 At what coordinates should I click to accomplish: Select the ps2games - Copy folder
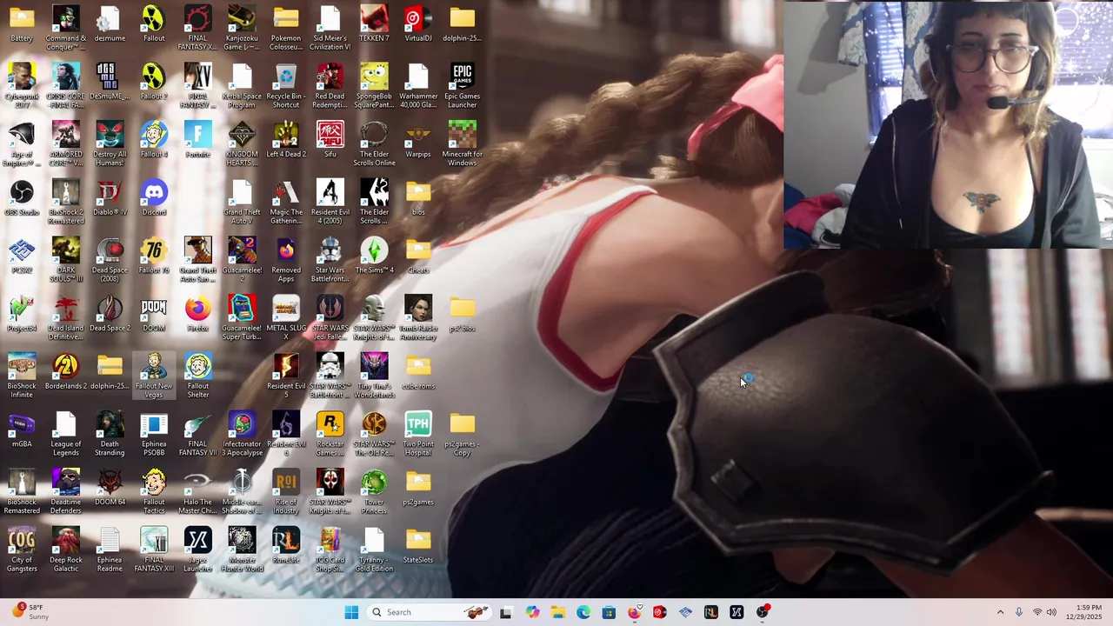463,434
